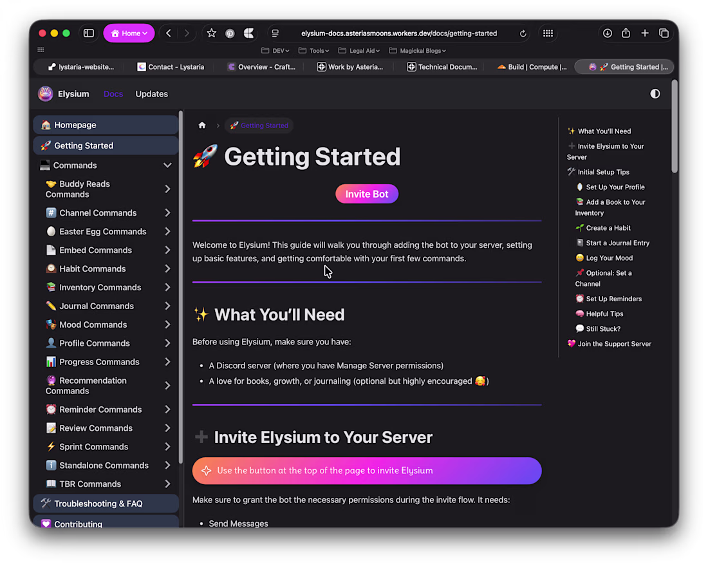Open the Tools bookmarks folder

pos(314,51)
